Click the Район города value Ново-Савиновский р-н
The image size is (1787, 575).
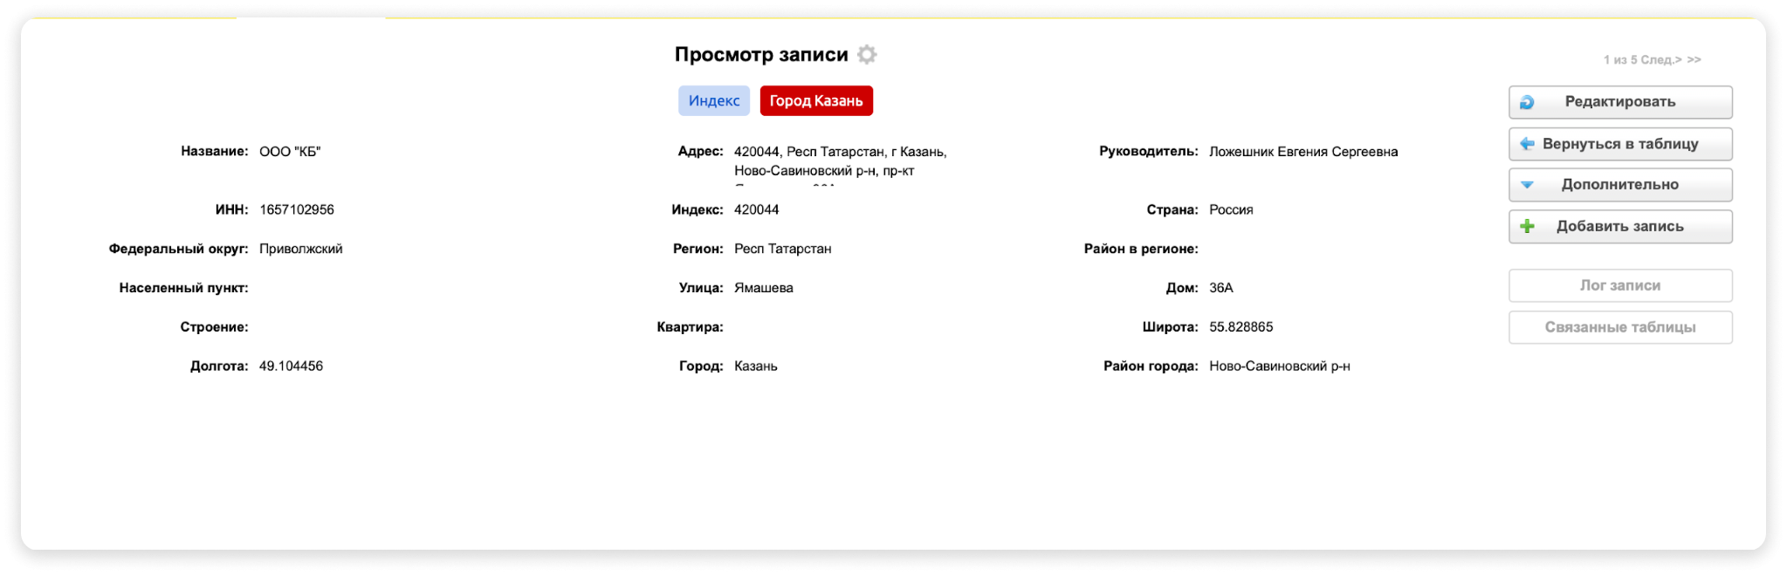[1279, 366]
